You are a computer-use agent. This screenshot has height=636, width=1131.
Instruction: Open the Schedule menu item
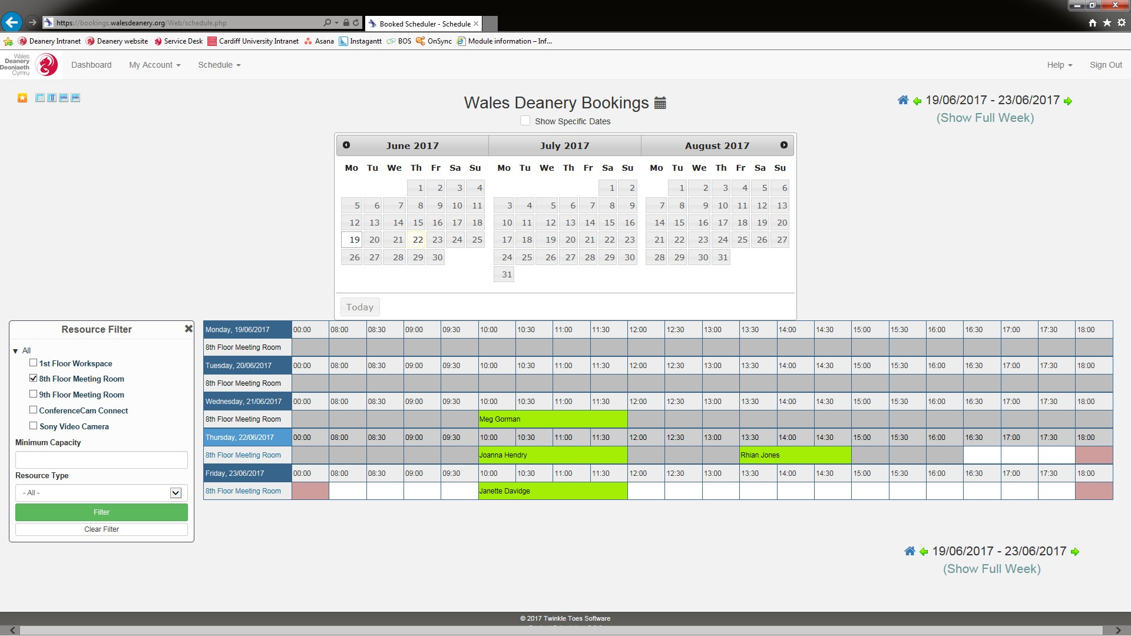pyautogui.click(x=219, y=64)
